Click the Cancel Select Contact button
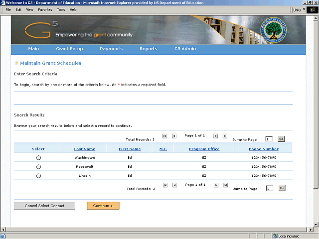Screen dimensions: 319x239 pyautogui.click(x=44, y=206)
